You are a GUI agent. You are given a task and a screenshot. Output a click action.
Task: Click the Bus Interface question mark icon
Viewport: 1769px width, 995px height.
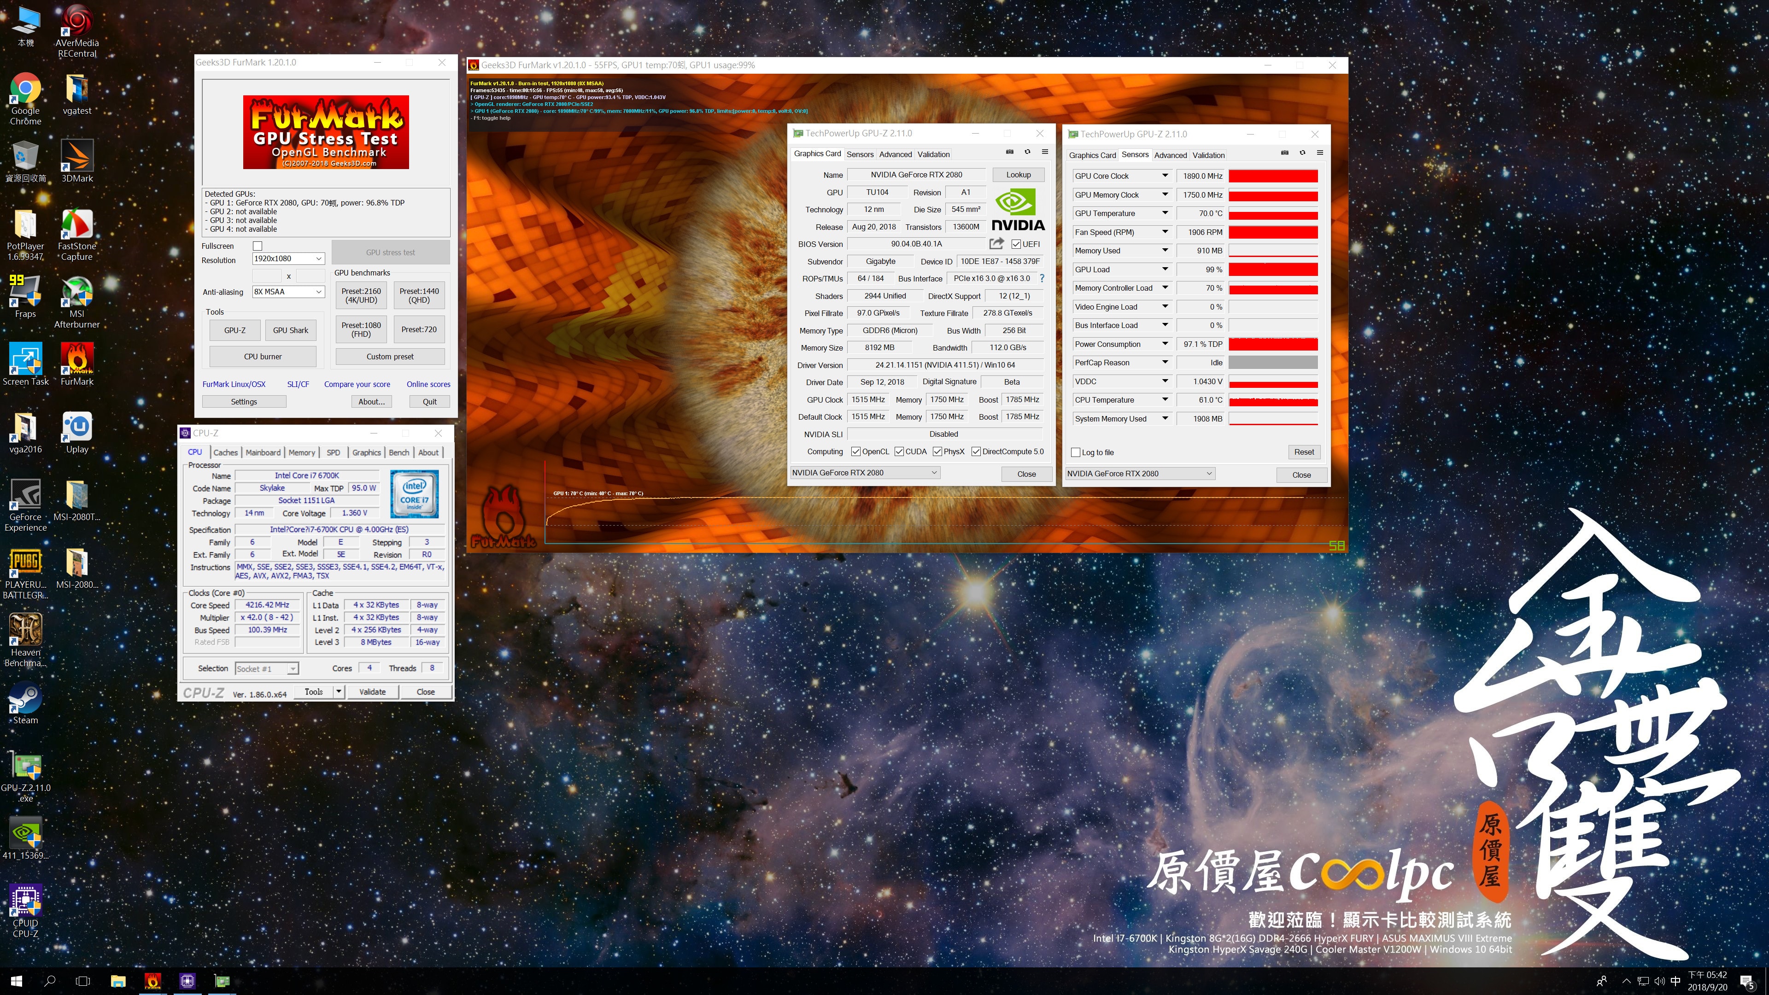[1042, 278]
